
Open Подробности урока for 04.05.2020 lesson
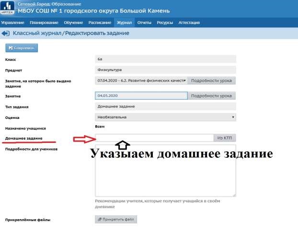point(212,96)
